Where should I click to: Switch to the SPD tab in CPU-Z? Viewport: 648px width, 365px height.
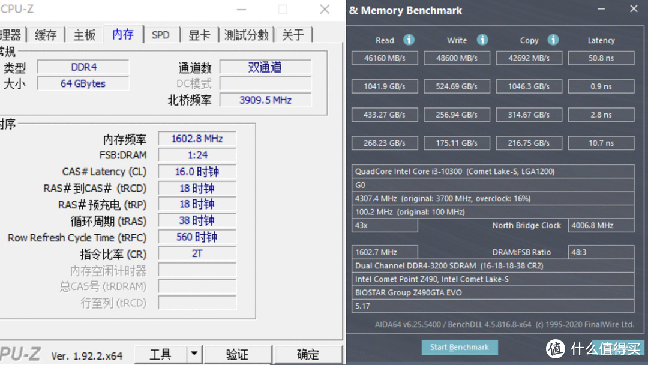(x=161, y=35)
